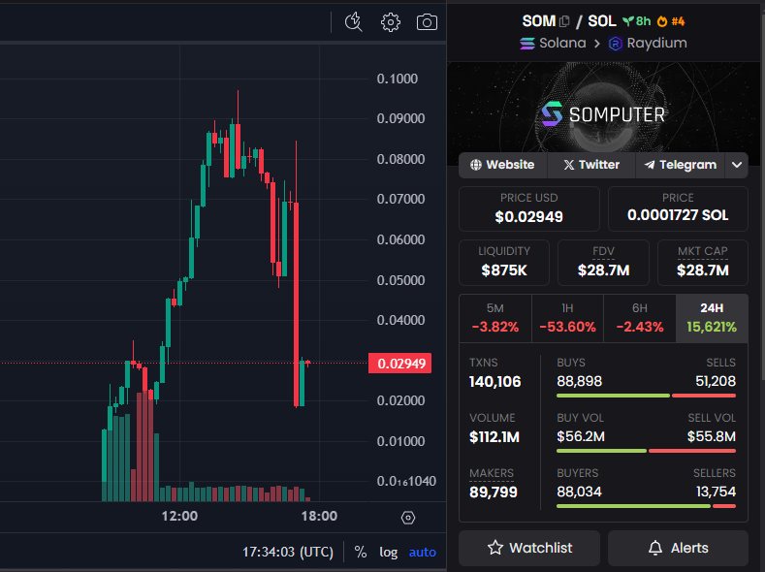Toggle percent scale on chart
The height and width of the screenshot is (572, 765).
pos(361,552)
